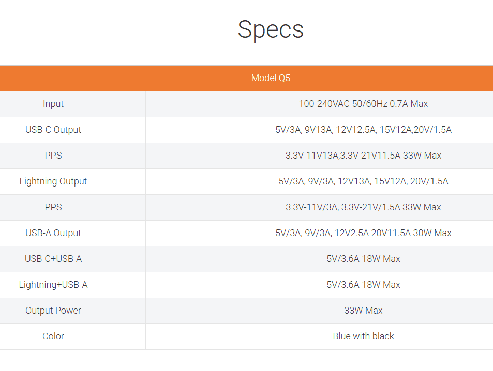This screenshot has width=493, height=371.
Task: Click the Input row label
Action: pos(53,104)
